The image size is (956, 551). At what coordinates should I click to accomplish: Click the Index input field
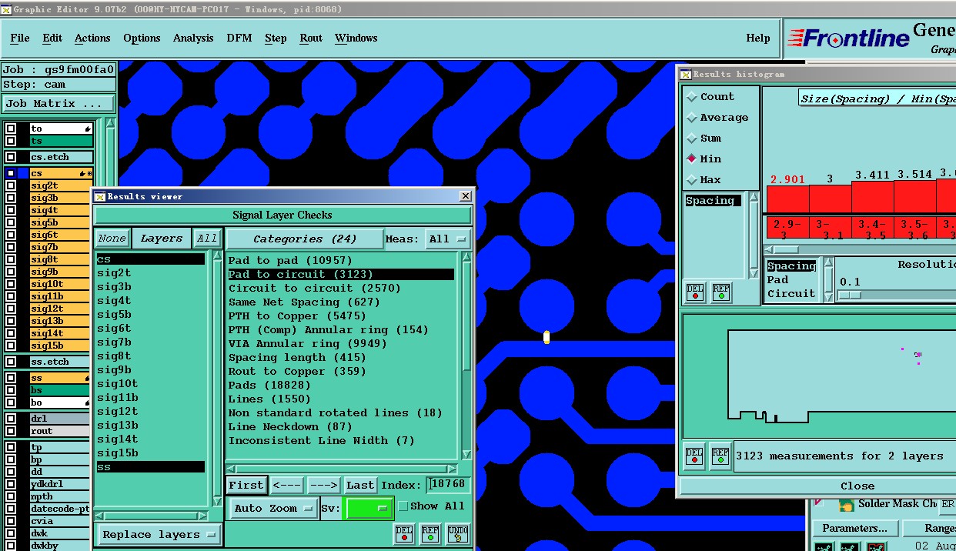tap(449, 485)
